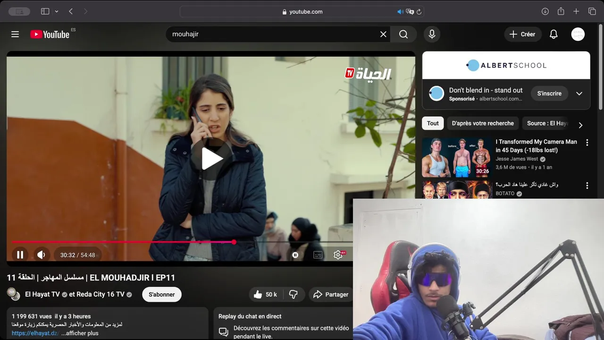
Task: Open the translate icon in address bar
Action: [x=410, y=12]
